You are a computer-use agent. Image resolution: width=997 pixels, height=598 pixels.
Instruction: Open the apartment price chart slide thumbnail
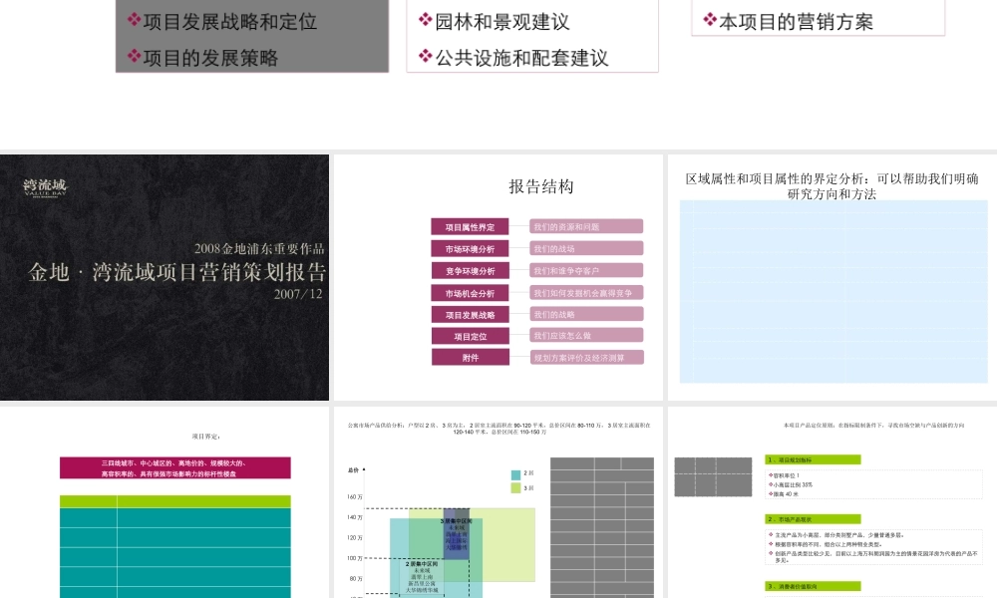pos(498,502)
